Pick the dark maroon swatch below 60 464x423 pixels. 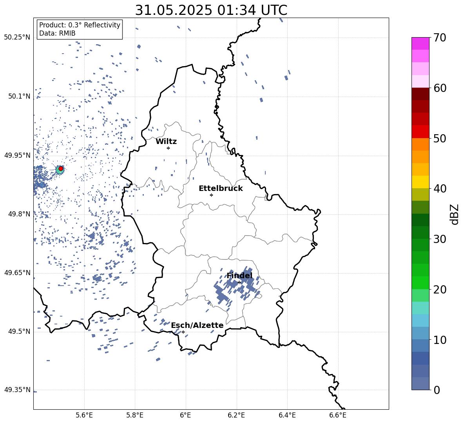[420, 94]
